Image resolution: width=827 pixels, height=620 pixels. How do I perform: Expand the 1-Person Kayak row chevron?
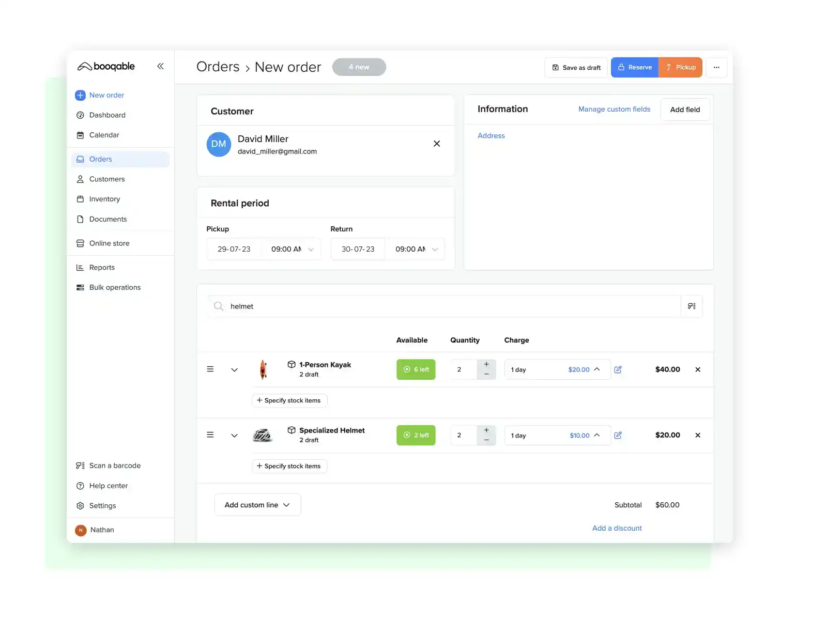pyautogui.click(x=234, y=369)
